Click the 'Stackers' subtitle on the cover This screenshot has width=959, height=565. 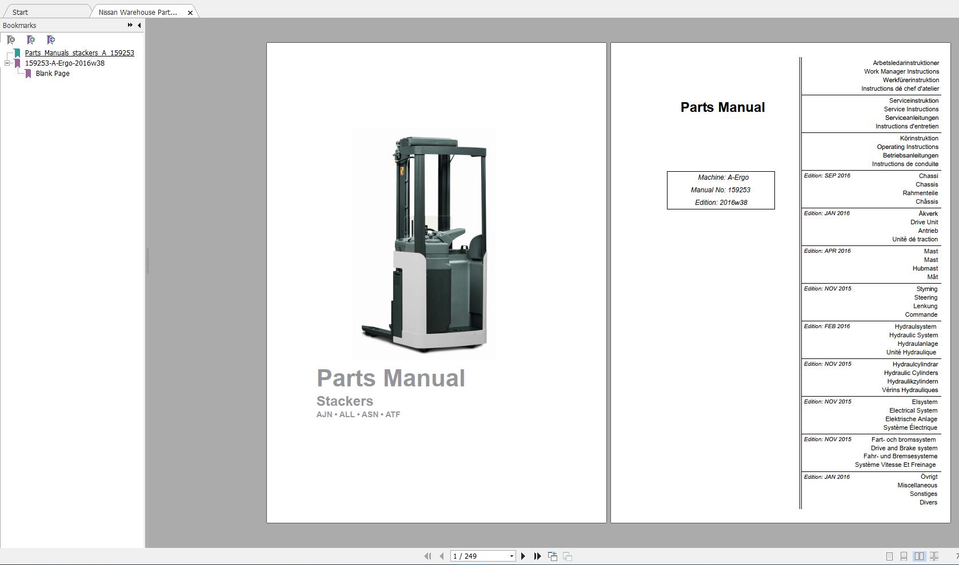(x=345, y=401)
